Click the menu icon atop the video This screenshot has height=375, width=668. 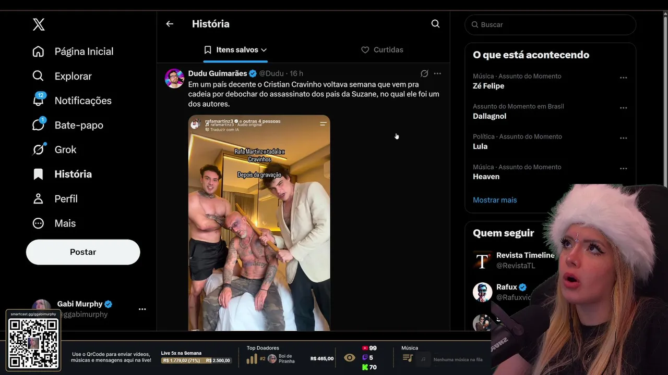click(323, 123)
